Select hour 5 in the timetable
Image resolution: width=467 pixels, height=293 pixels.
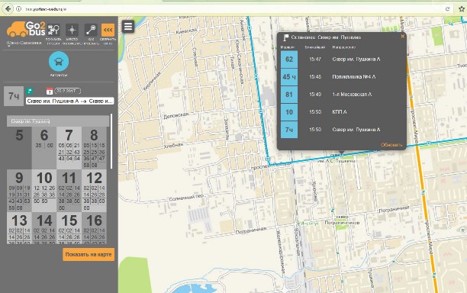19,148
